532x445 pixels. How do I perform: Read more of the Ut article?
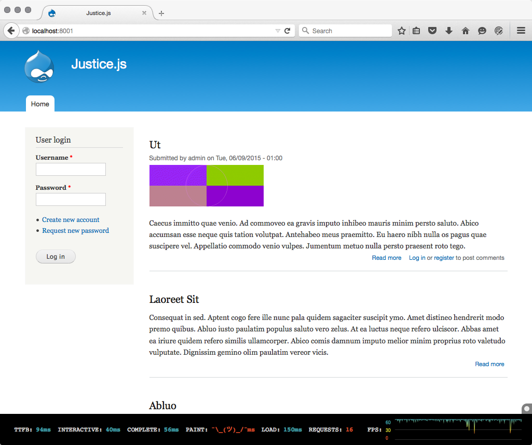click(387, 258)
